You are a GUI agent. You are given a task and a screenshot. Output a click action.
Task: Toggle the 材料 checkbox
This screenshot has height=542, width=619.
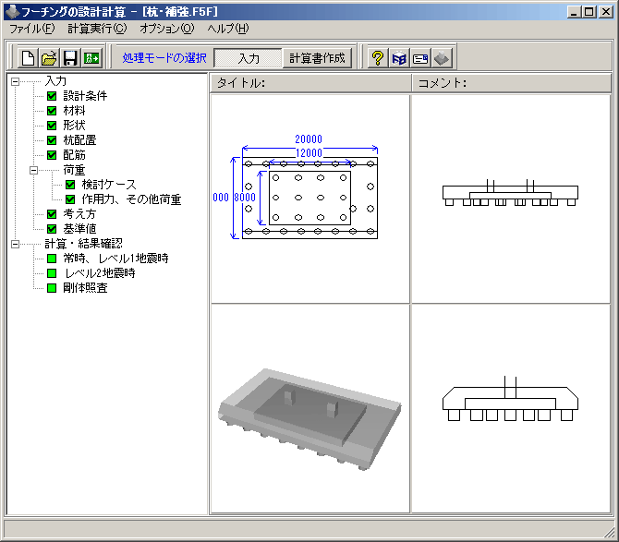(x=52, y=111)
